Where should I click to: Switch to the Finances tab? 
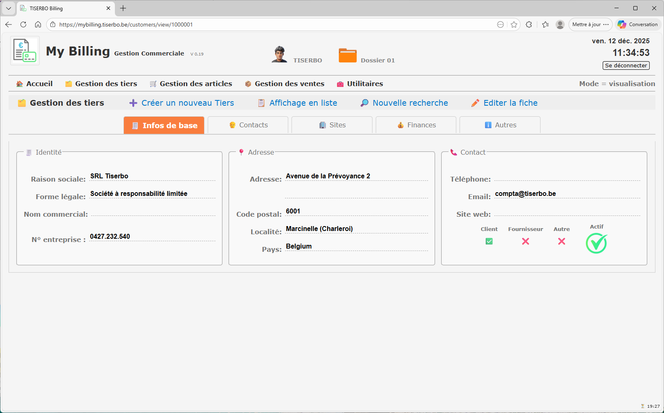coord(416,125)
